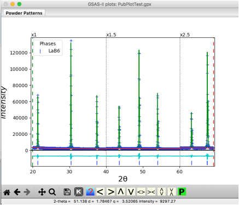Select red dashed upper limit line
This screenshot has width=239, height=205.
[213, 102]
